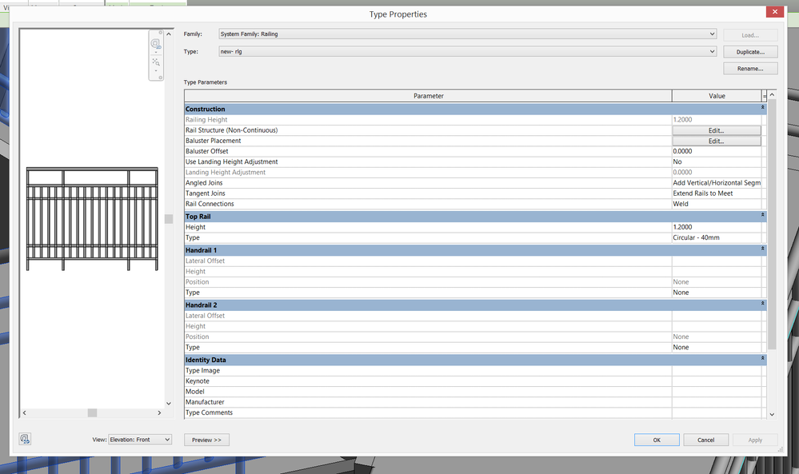Viewport: 799px width, 474px height.
Task: Collapse the Handrail 1 group
Action: coord(763,249)
